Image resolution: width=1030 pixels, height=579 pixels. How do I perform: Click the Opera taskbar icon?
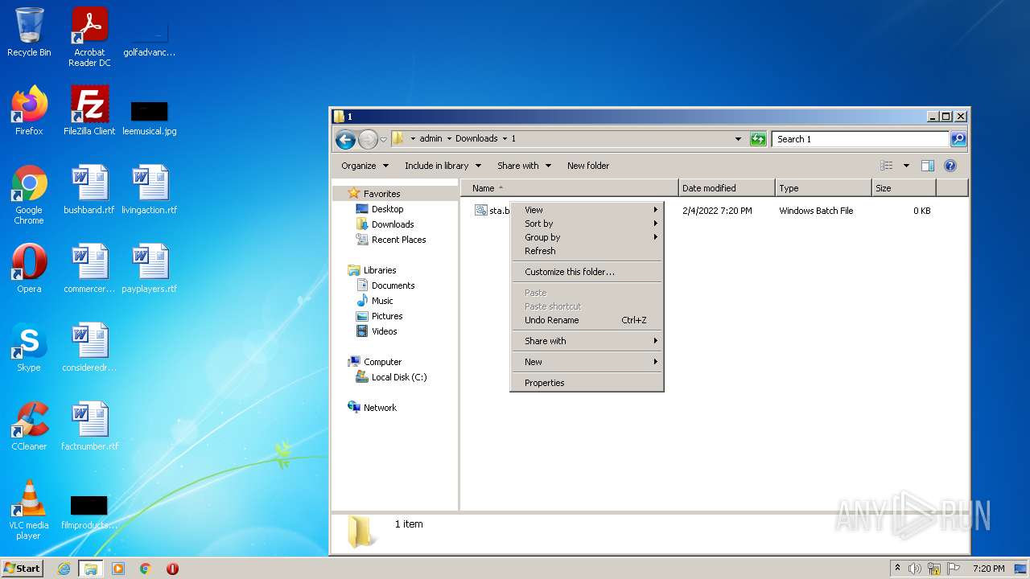pyautogui.click(x=172, y=569)
